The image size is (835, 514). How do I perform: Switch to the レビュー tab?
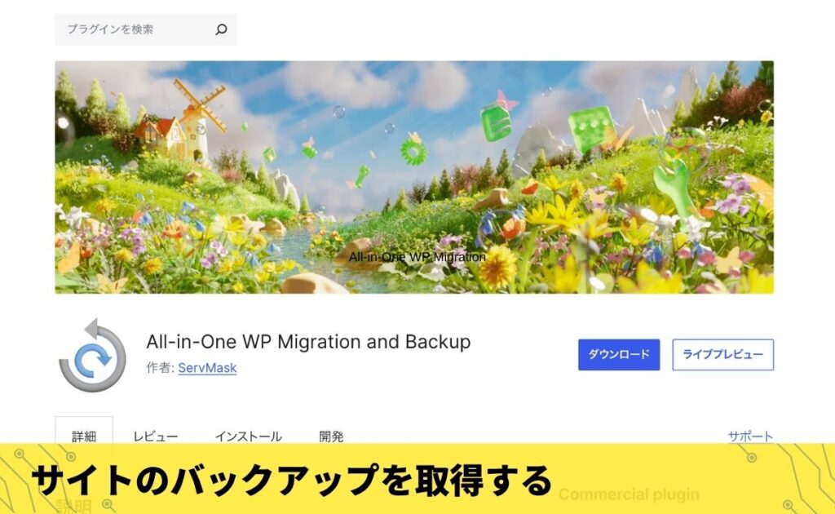(156, 436)
